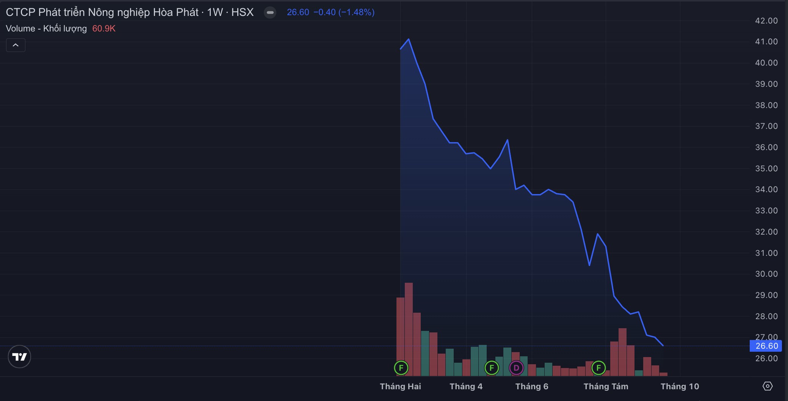Click the Tháng Tám time axis label
This screenshot has height=401, width=788.
pyautogui.click(x=606, y=386)
